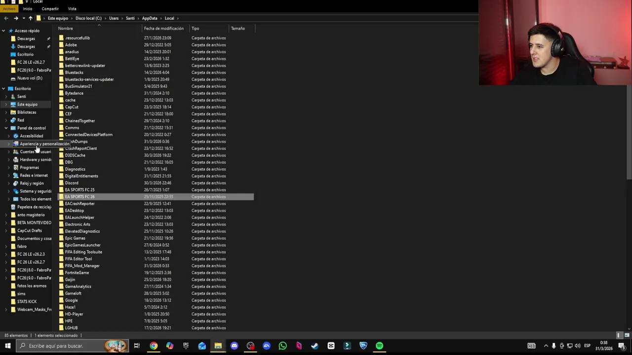Screen dimensions: 632x355
Task: Select STATS KICK folder in sidebar
Action: [27, 302]
